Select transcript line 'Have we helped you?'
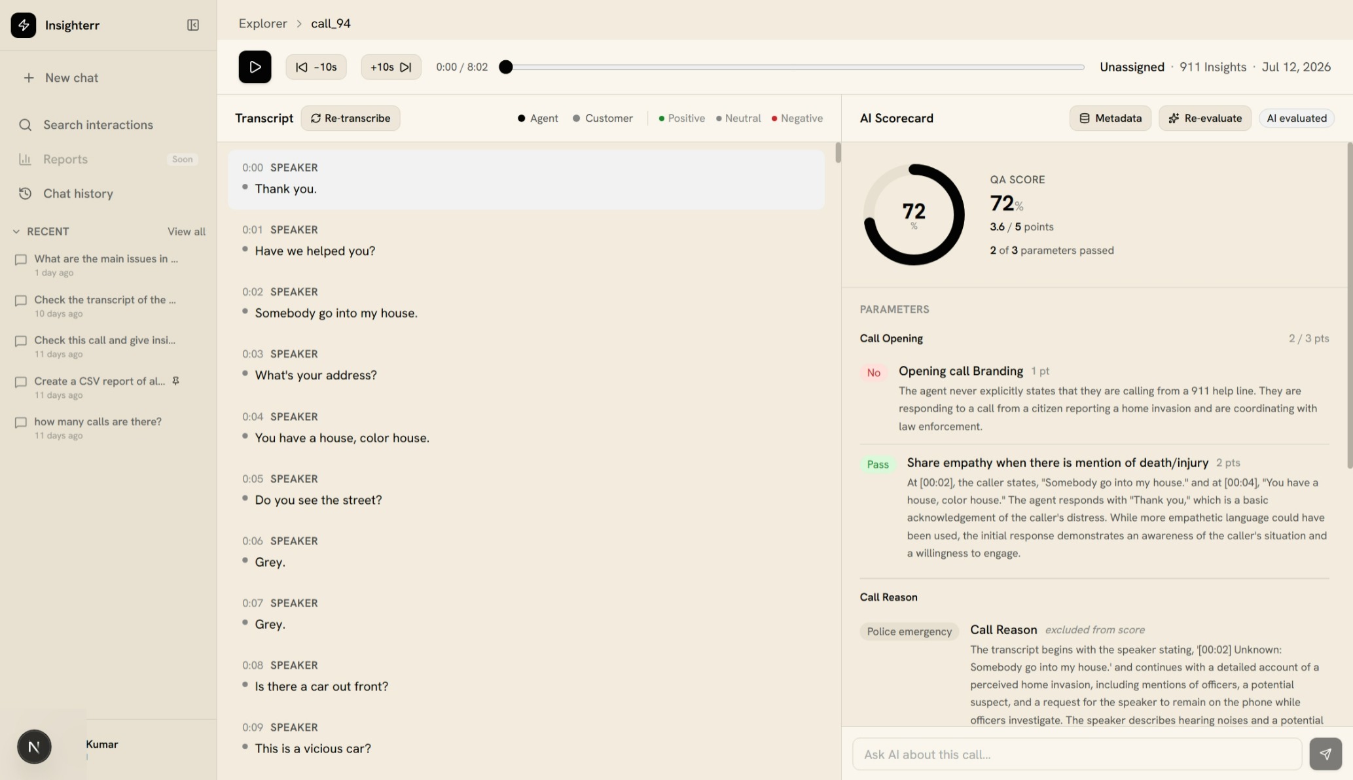1353x780 pixels. point(526,241)
